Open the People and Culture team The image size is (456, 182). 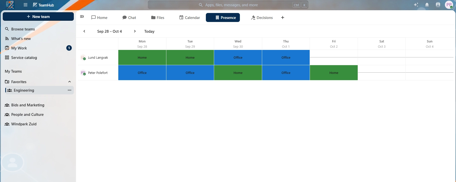[38, 115]
